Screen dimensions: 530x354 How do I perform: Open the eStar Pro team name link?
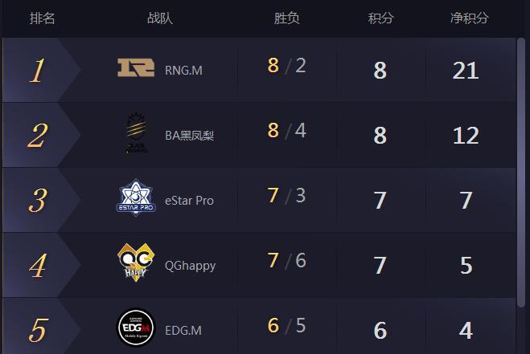point(189,200)
